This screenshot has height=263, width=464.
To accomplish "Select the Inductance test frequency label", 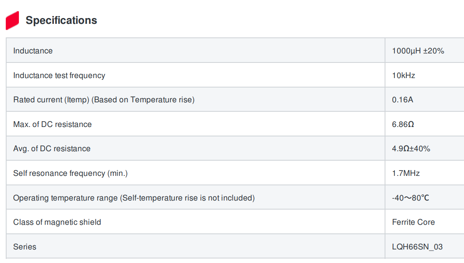I will (59, 76).
